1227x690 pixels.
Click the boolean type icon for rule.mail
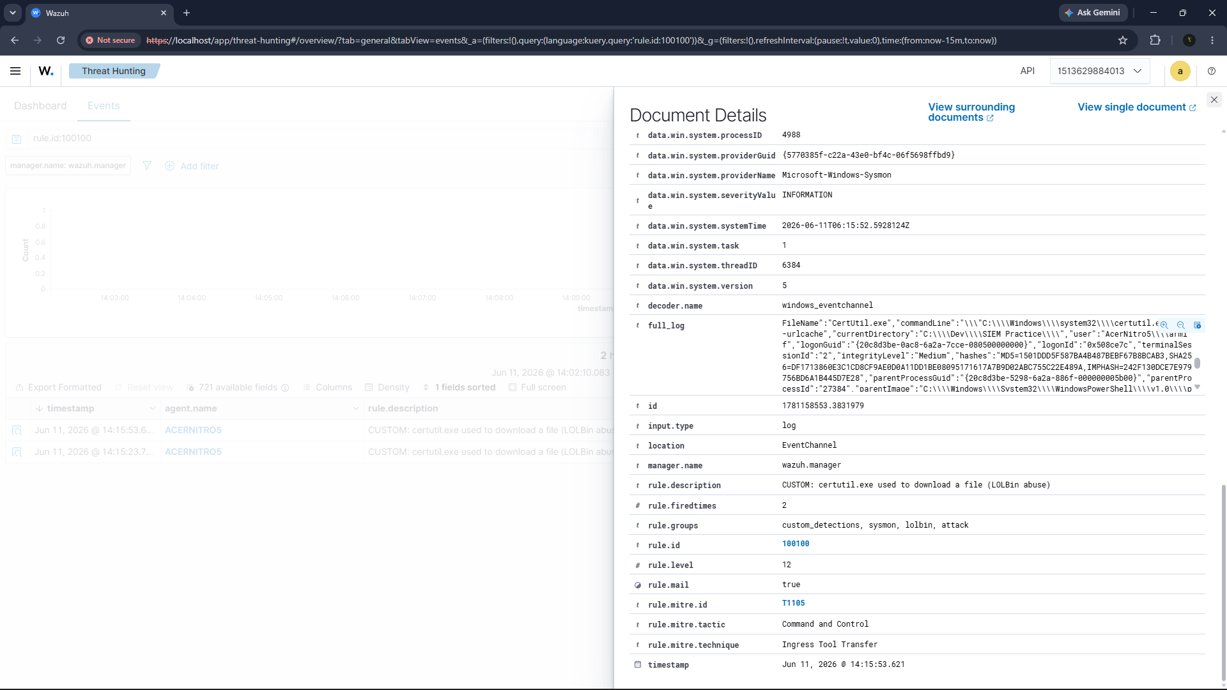click(x=638, y=585)
